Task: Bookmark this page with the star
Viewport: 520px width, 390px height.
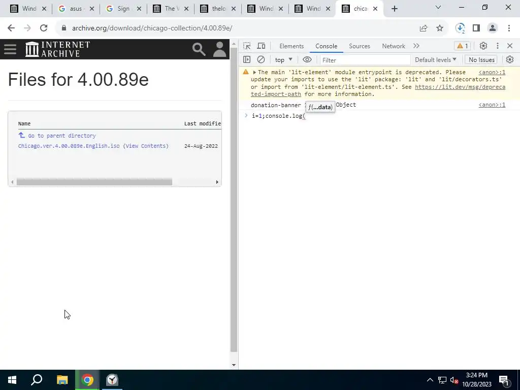Action: tap(440, 28)
